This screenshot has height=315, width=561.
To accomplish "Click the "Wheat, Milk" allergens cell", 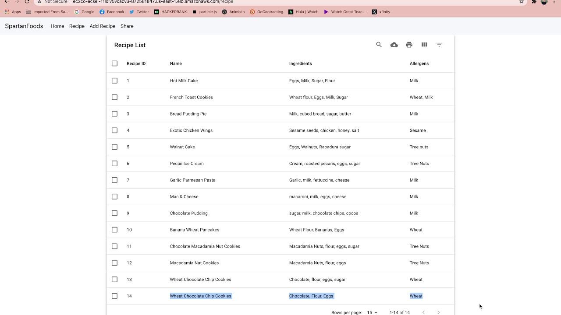I will 421,97.
